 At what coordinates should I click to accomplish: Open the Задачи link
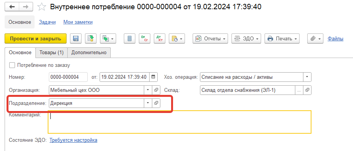coord(47,22)
